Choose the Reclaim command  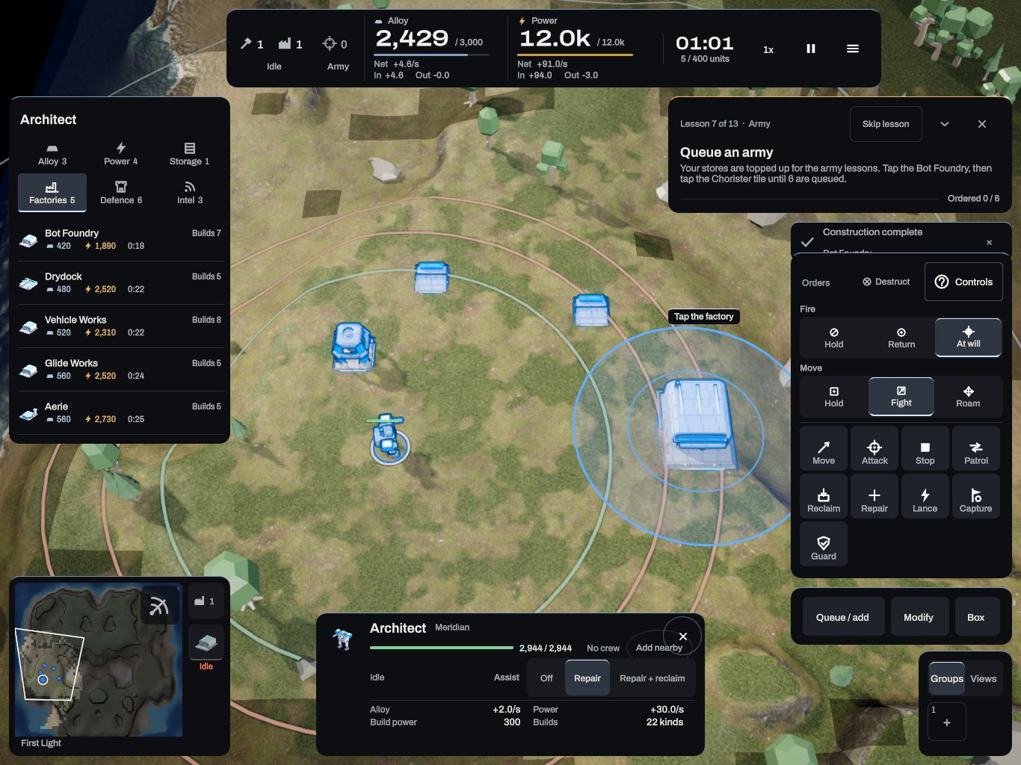click(x=823, y=496)
